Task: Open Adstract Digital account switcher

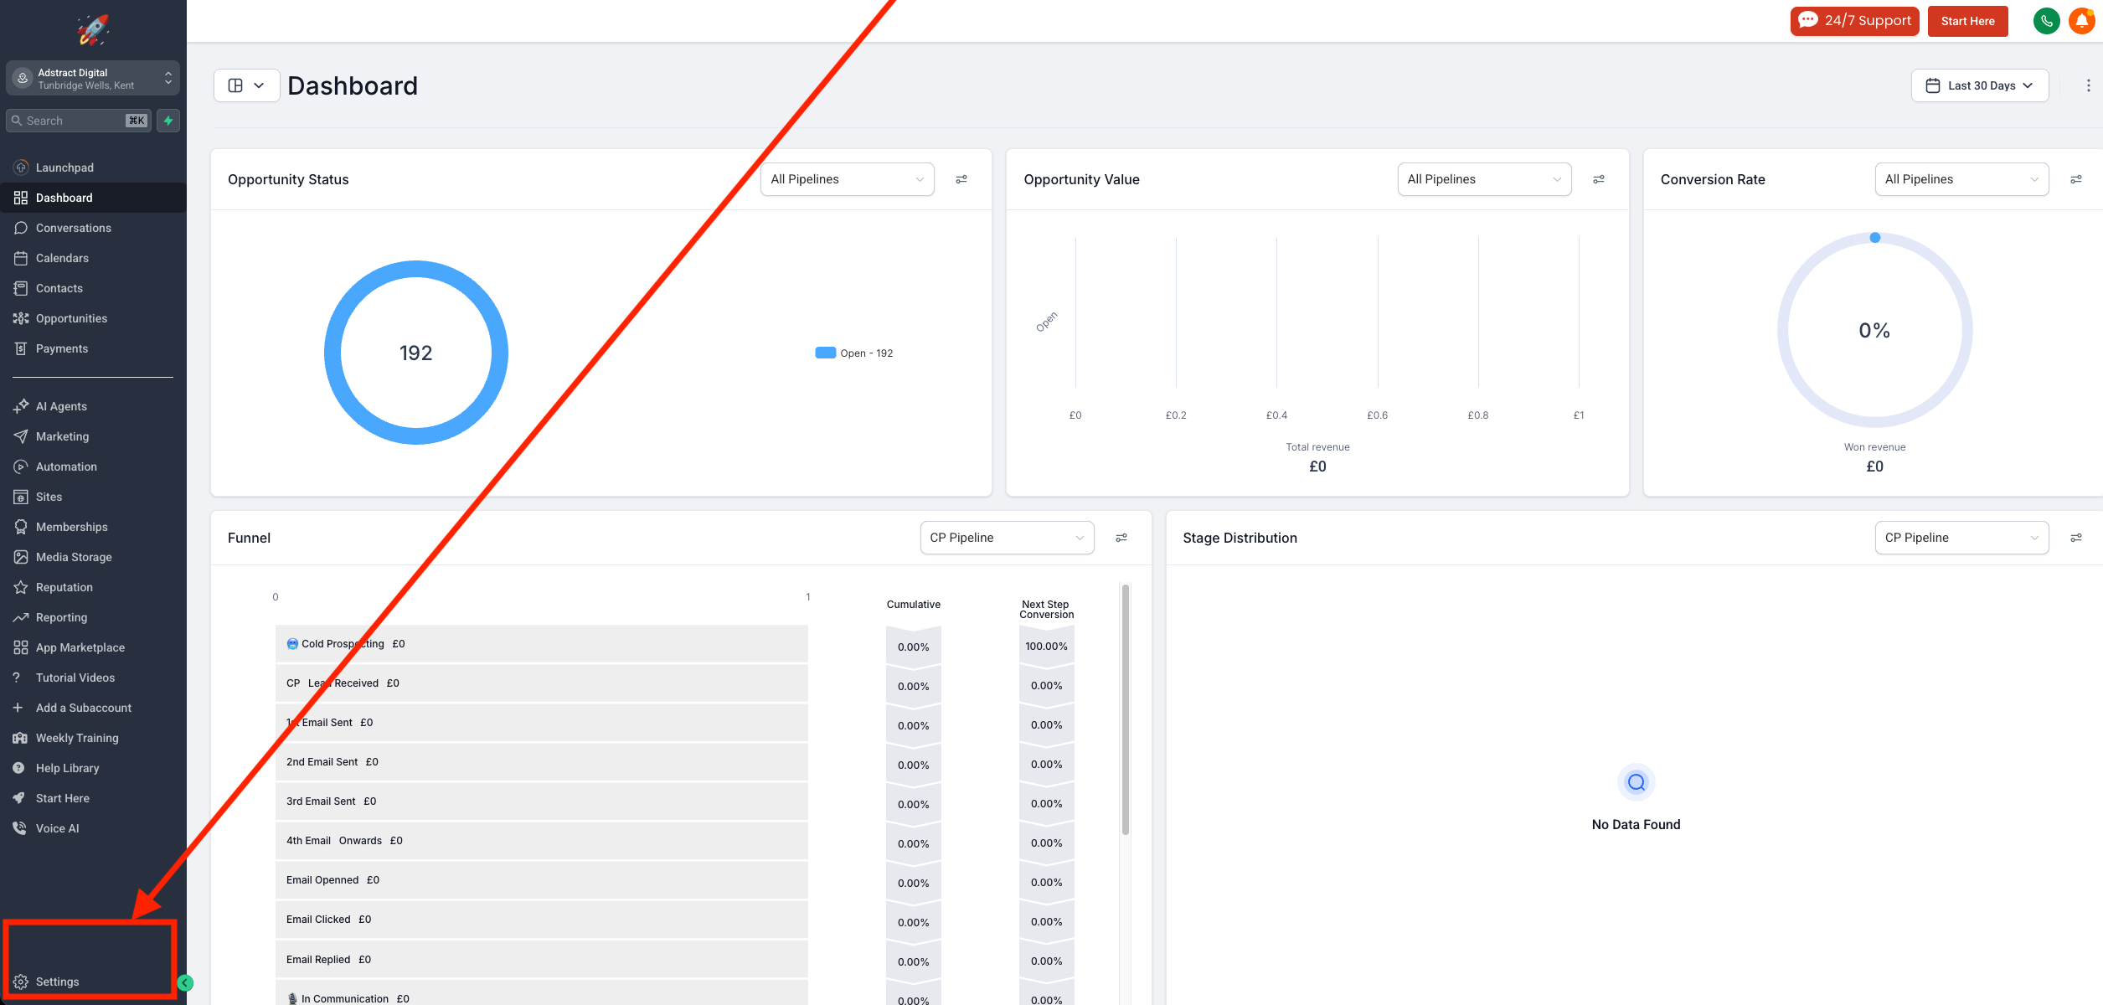Action: pyautogui.click(x=93, y=79)
